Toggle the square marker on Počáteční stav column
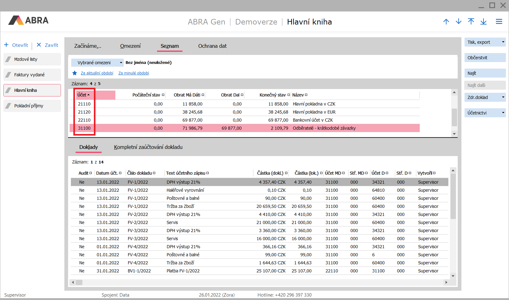Viewport: 509px width, 300px height. click(163, 95)
